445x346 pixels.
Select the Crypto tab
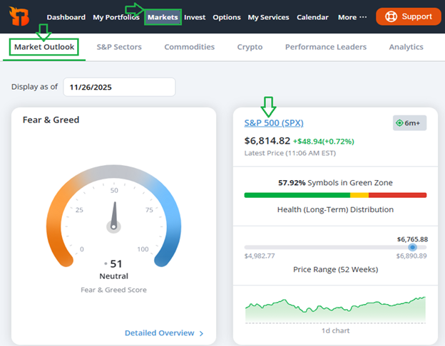[250, 47]
